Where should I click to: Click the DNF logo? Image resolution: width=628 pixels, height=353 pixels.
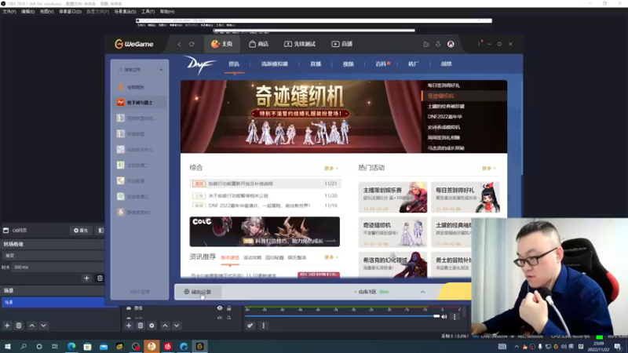pos(199,64)
